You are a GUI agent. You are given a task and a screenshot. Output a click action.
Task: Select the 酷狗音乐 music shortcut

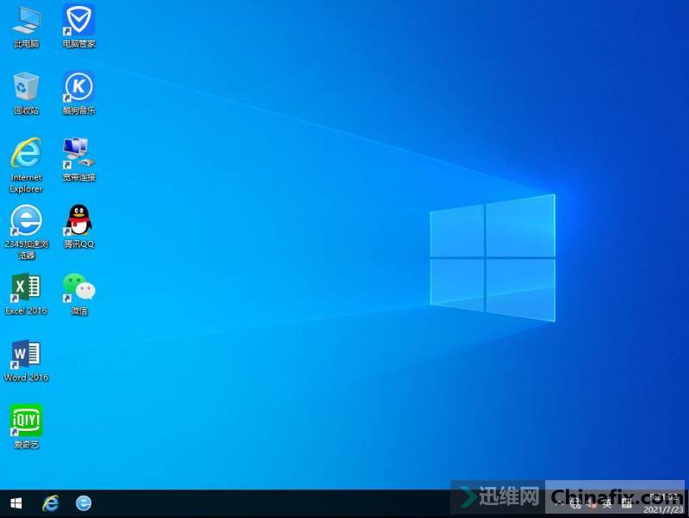tap(79, 93)
